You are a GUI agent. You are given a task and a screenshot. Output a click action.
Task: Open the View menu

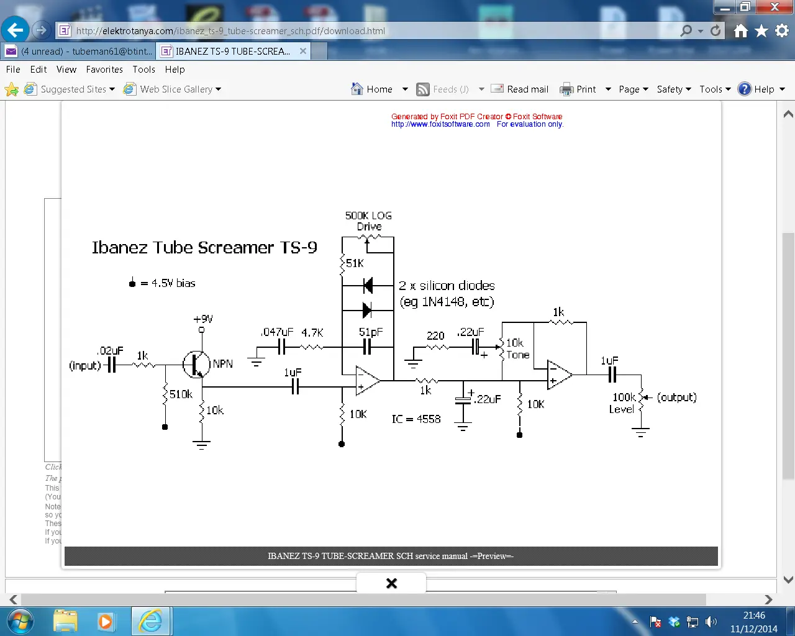(x=66, y=70)
